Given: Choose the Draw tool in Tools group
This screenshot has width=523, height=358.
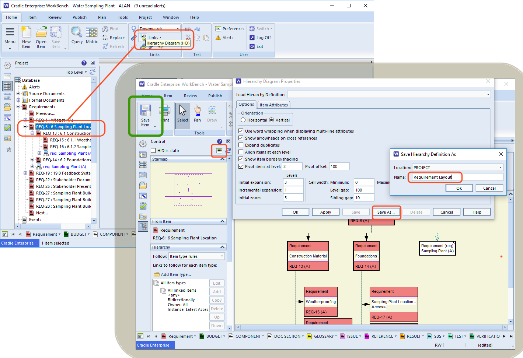Looking at the screenshot, I should click(x=212, y=113).
